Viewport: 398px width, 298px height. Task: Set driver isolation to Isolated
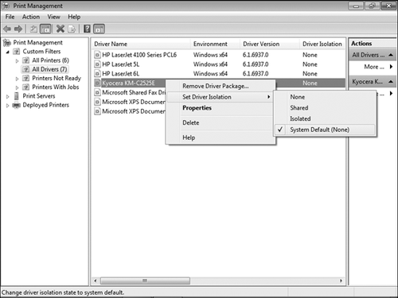(x=325, y=118)
